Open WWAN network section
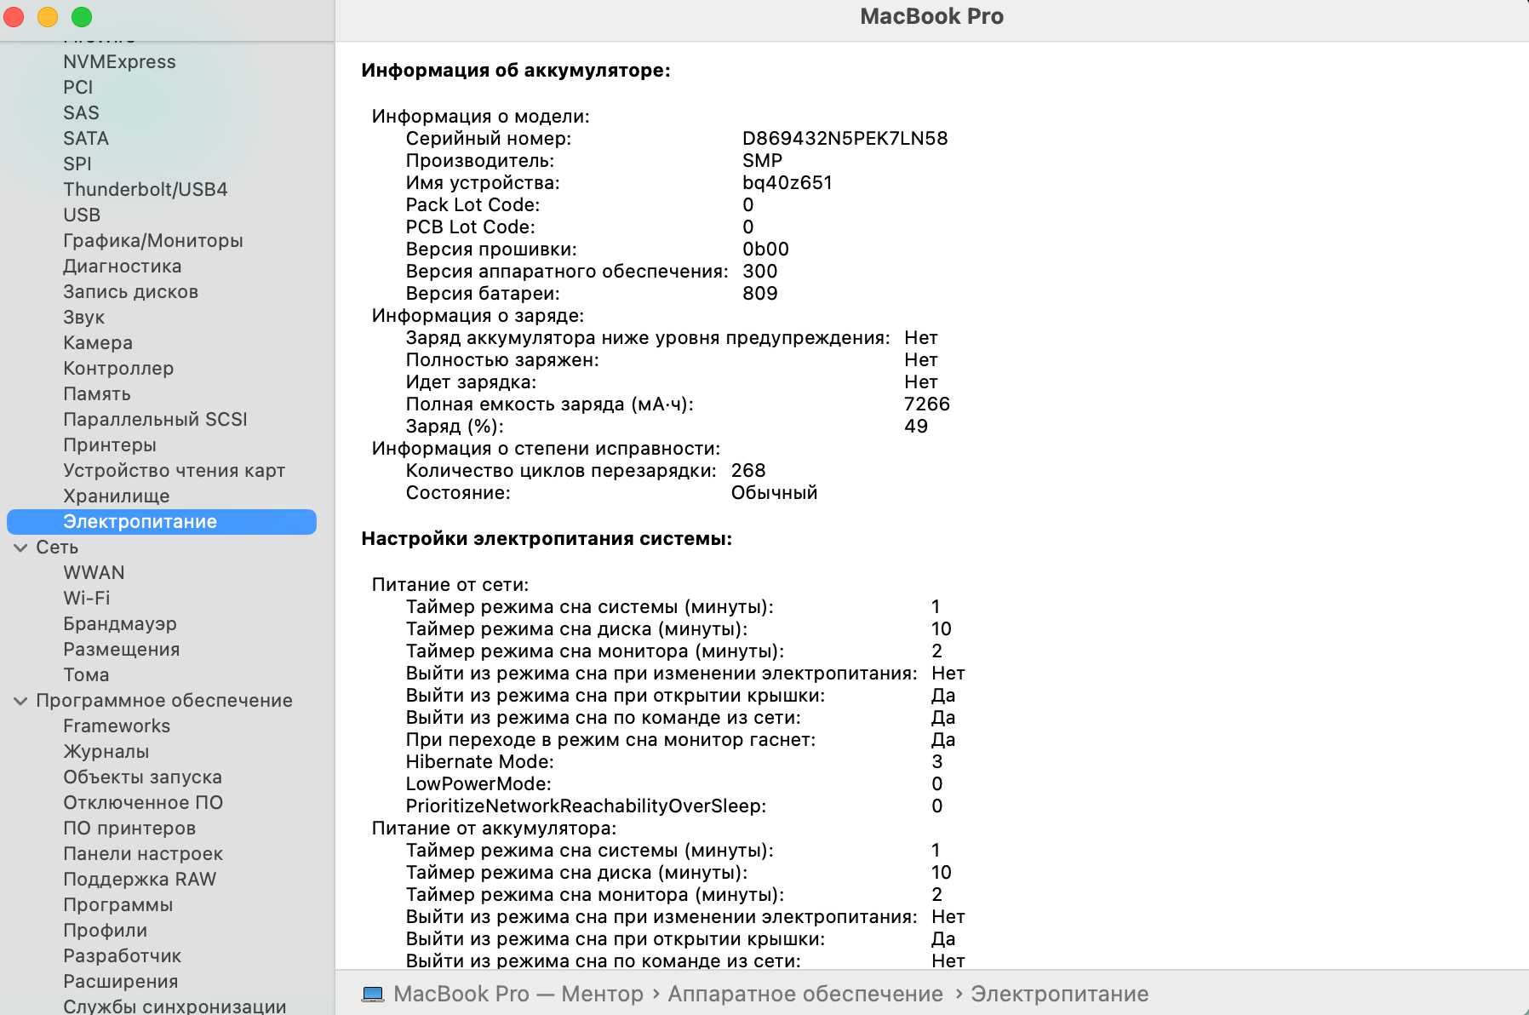This screenshot has height=1015, width=1529. 94,573
